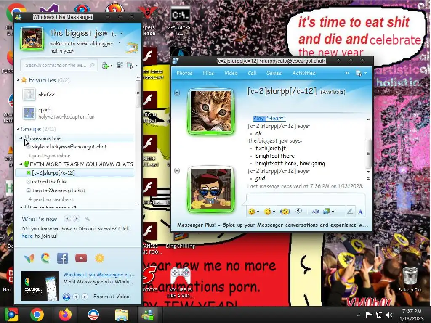Open Chrome from the taskbar

37,315
